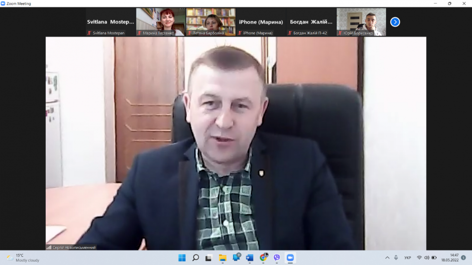The height and width of the screenshot is (265, 472).
Task: Select Марина Тесленко video thumbnail
Action: pos(160,22)
